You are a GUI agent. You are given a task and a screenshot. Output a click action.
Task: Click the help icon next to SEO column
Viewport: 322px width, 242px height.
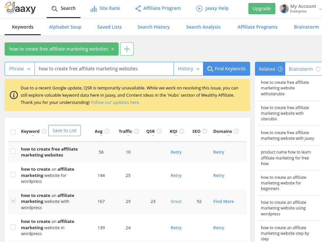coord(205,131)
